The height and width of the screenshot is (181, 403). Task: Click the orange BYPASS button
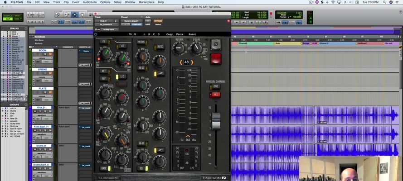point(158,21)
